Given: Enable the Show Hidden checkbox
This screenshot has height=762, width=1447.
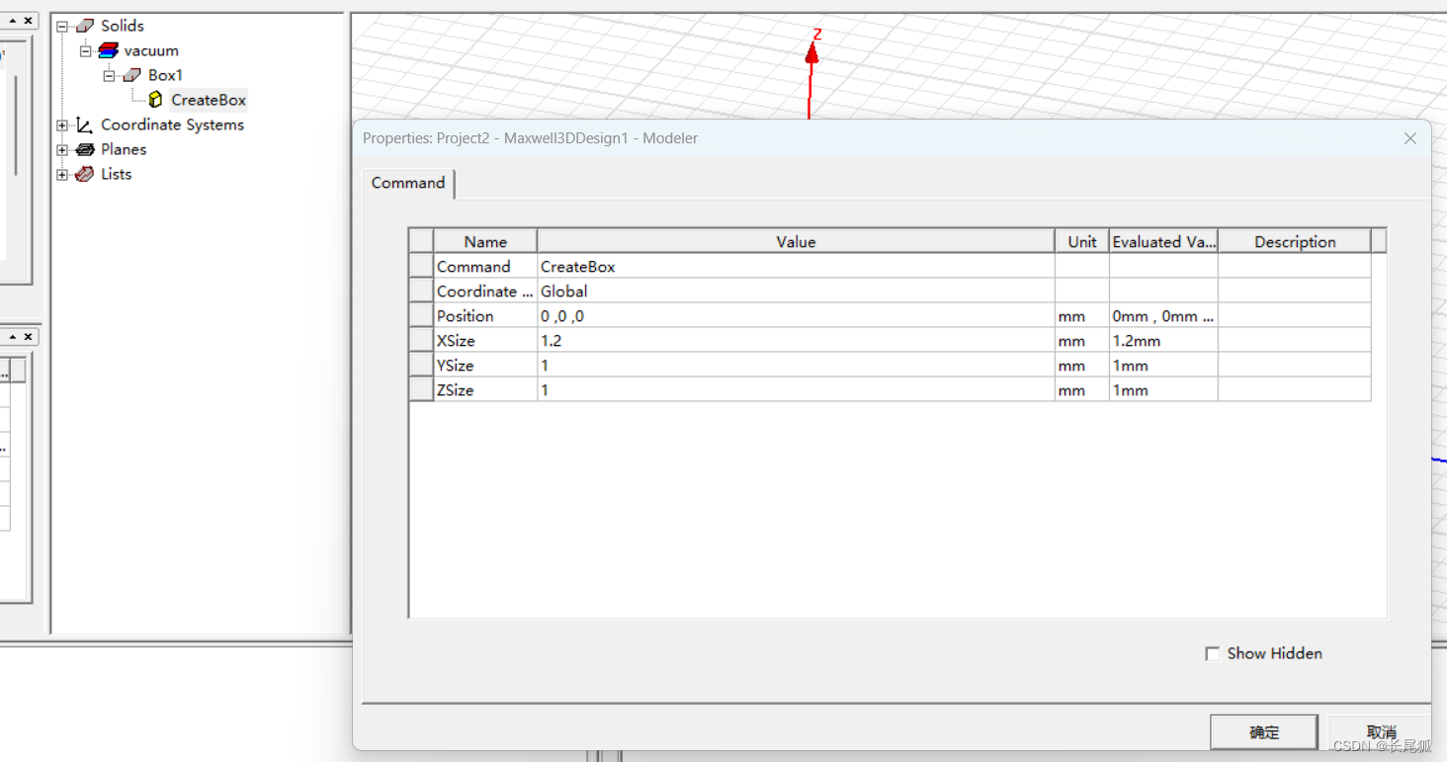Looking at the screenshot, I should point(1213,654).
